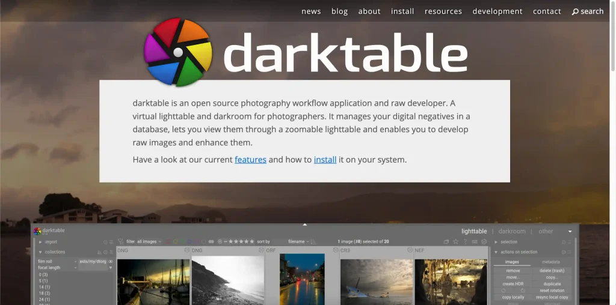Click small darktable logo in app screenshot
The height and width of the screenshot is (305, 616).
(37, 231)
